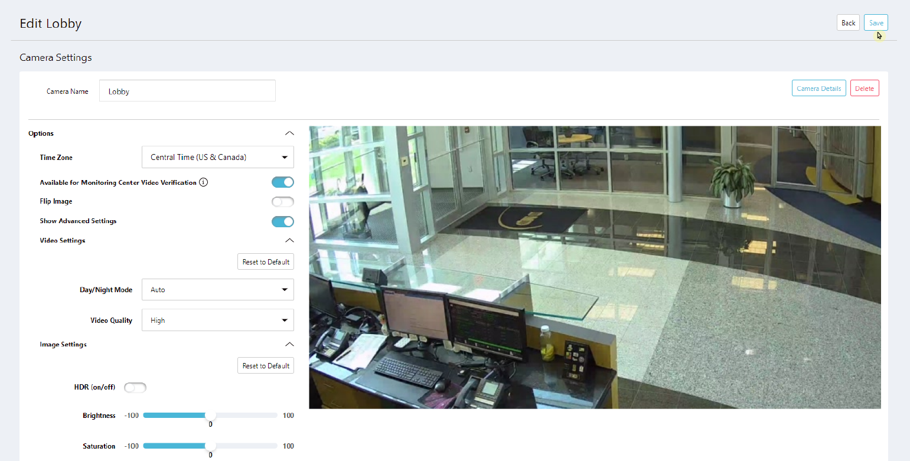
Task: Collapse the Video Settings section
Action: click(x=289, y=241)
